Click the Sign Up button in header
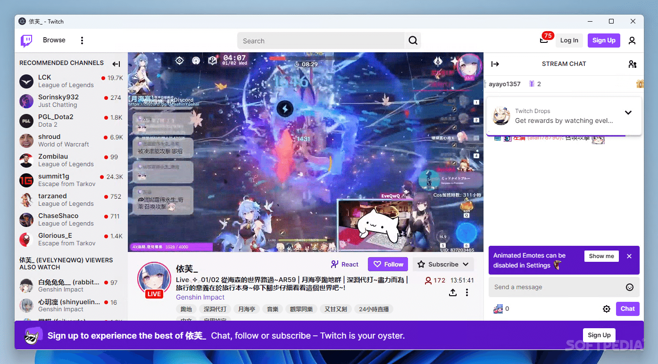Viewport: 658px width, 364px height. click(x=604, y=40)
